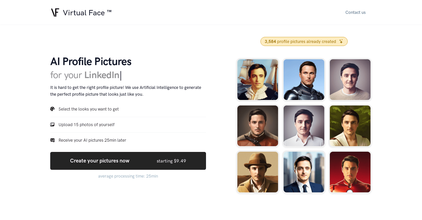The image size is (422, 220).
Task: Click the palette icon beside Select the looks
Action: pyautogui.click(x=52, y=109)
